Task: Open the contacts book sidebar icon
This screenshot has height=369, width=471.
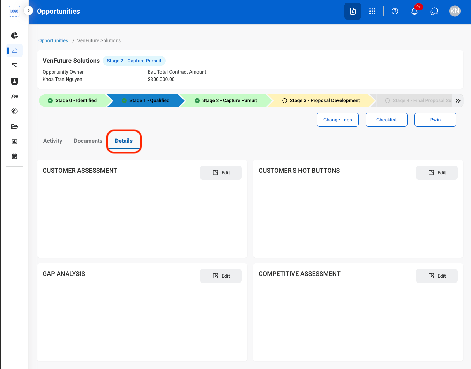Action: click(14, 81)
